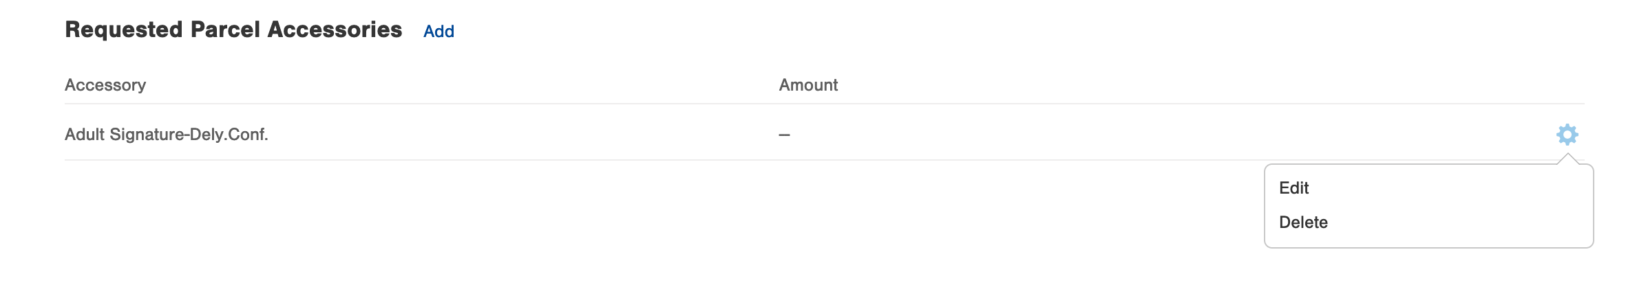The width and height of the screenshot is (1637, 298).
Task: Click the Adult Signature row's empty amount cell
Action: (x=784, y=135)
